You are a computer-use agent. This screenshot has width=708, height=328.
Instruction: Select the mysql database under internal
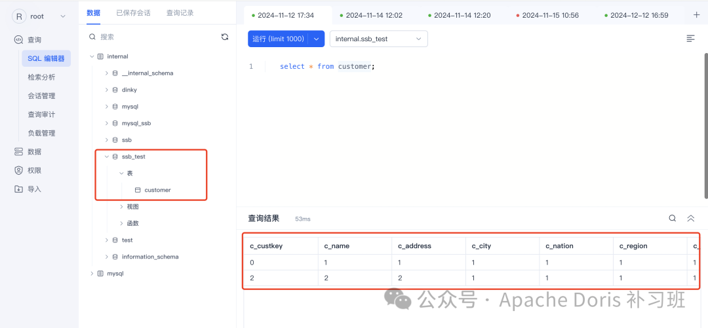pos(130,107)
